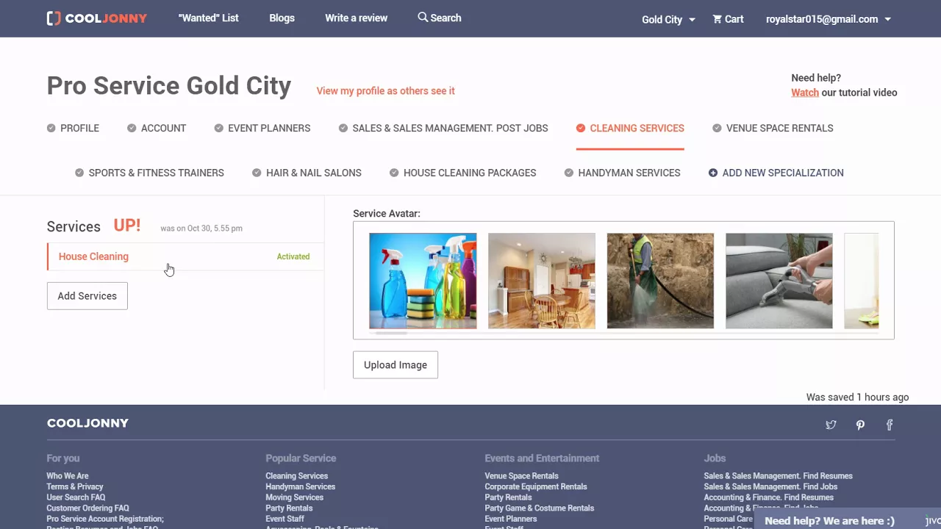Open Corporate Equipment Rentals footer link
The image size is (941, 529).
(536, 486)
